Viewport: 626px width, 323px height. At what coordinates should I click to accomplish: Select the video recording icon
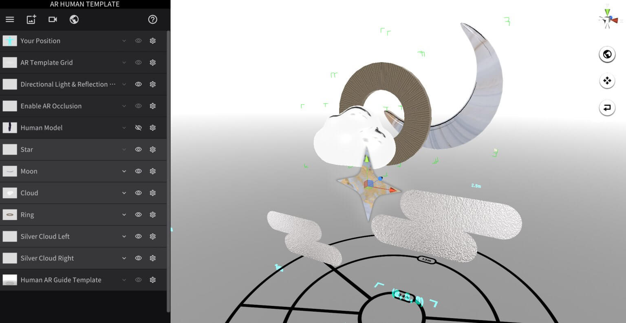tap(53, 19)
